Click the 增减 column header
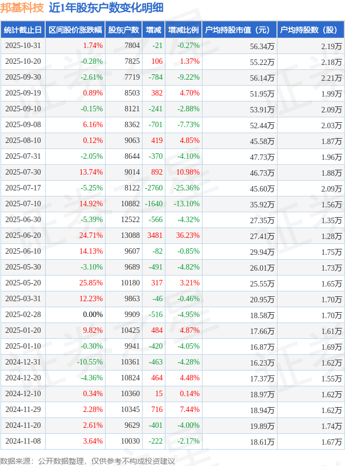This screenshot has height=466, width=345. [x=154, y=30]
